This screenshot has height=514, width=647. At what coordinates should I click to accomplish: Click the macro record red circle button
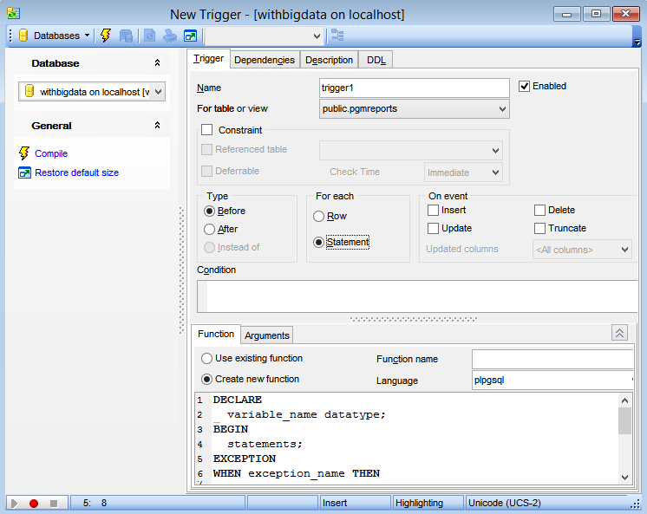34,503
